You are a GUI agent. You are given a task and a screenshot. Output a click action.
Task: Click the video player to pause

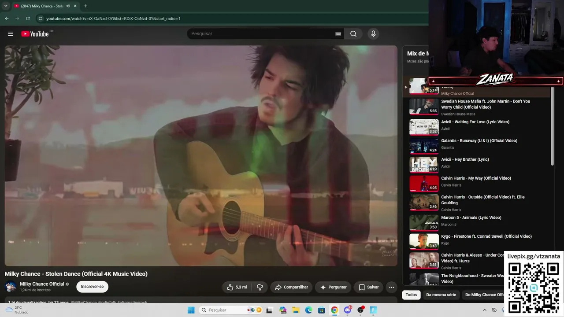(x=201, y=155)
